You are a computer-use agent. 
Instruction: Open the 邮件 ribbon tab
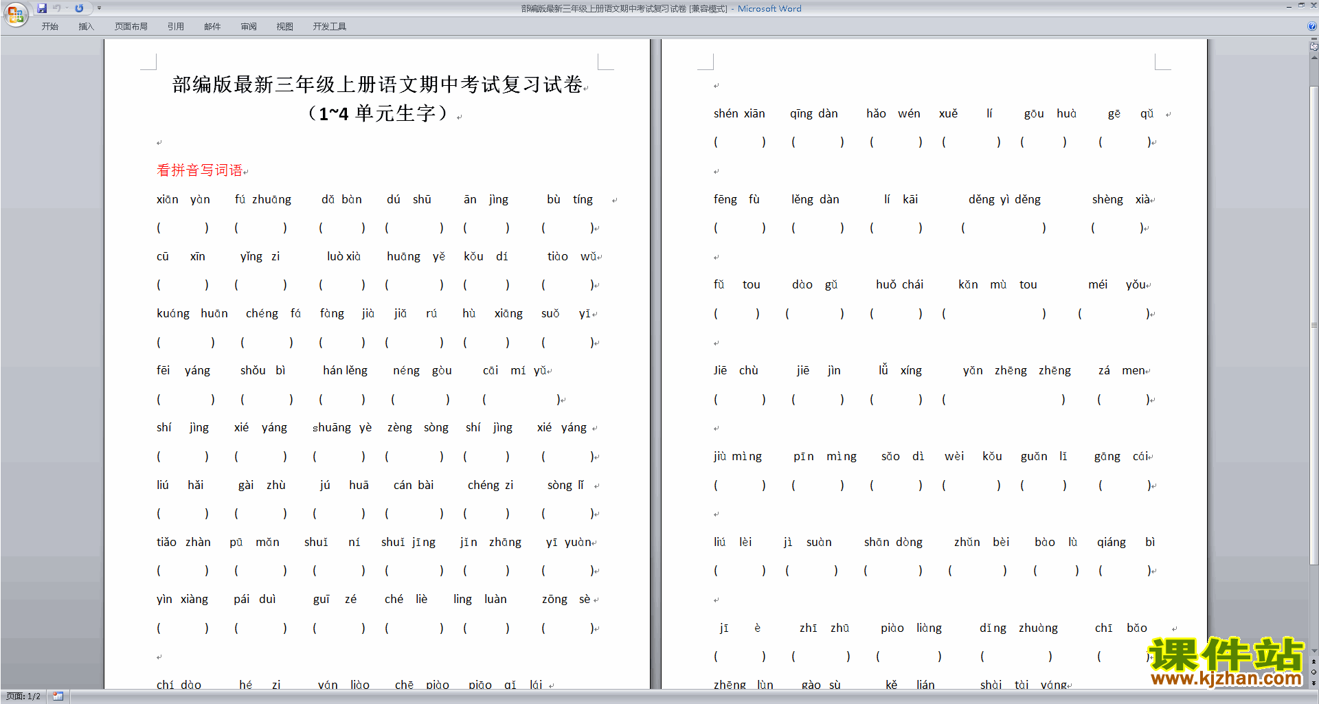(x=212, y=26)
